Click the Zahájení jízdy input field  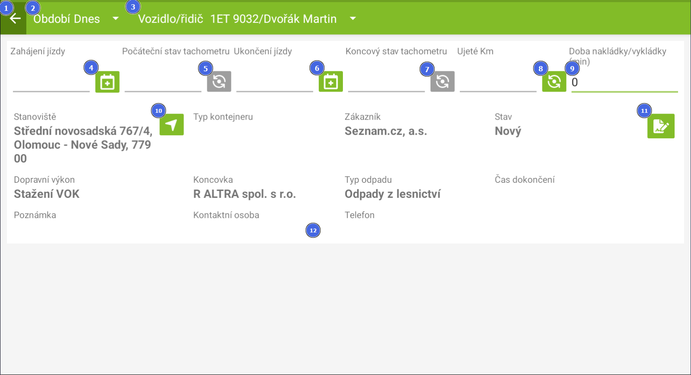click(x=51, y=83)
